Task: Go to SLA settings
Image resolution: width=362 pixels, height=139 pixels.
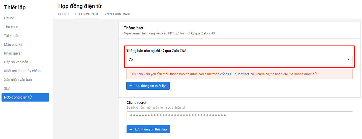Action: click(x=7, y=88)
